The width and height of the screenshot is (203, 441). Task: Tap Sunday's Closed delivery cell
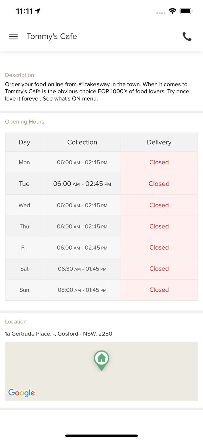pos(159,290)
